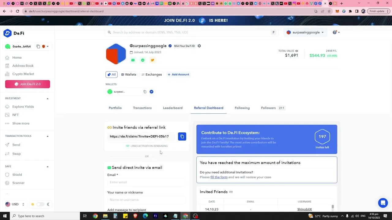Open Brave browser from the taskbar
This screenshot has height=220, width=392.
click(x=135, y=216)
